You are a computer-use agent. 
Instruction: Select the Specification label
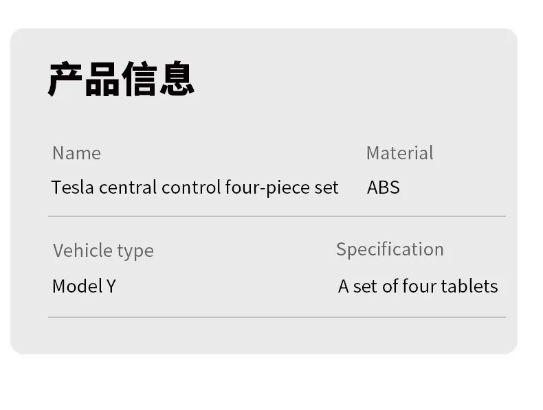390,250
